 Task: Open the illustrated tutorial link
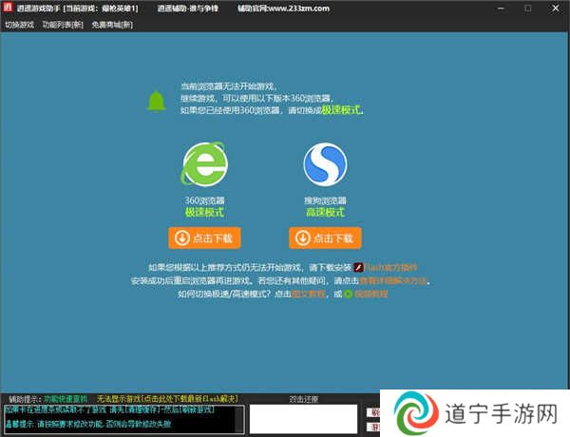308,294
